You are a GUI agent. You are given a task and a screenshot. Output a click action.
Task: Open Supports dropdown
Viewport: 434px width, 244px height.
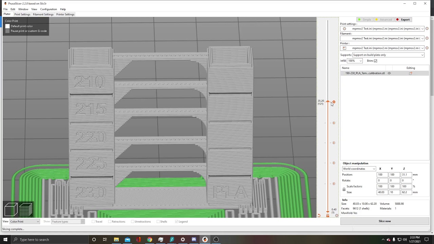click(388, 55)
